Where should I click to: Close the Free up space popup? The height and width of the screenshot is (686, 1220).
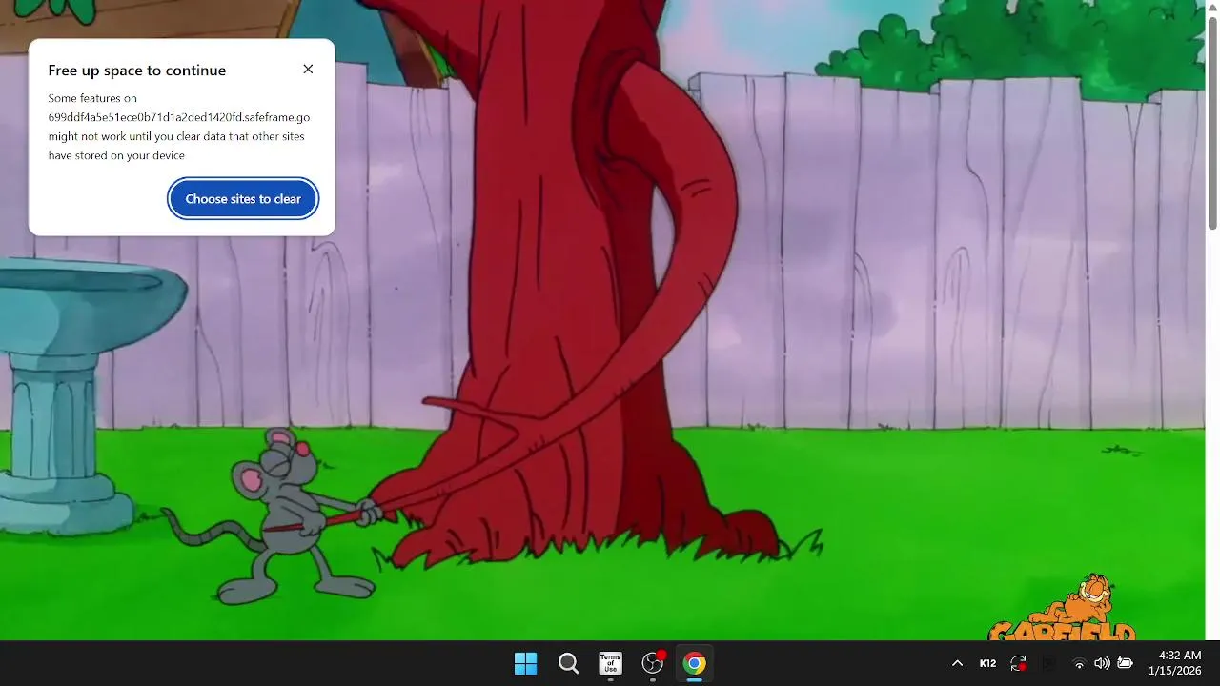click(x=308, y=70)
